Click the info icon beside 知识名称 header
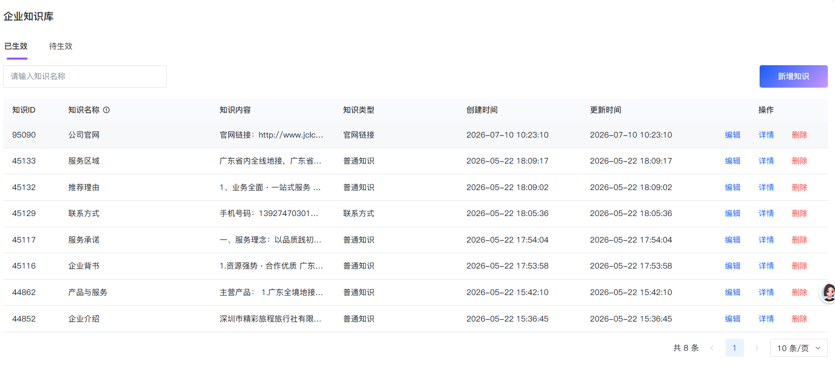 [x=106, y=110]
